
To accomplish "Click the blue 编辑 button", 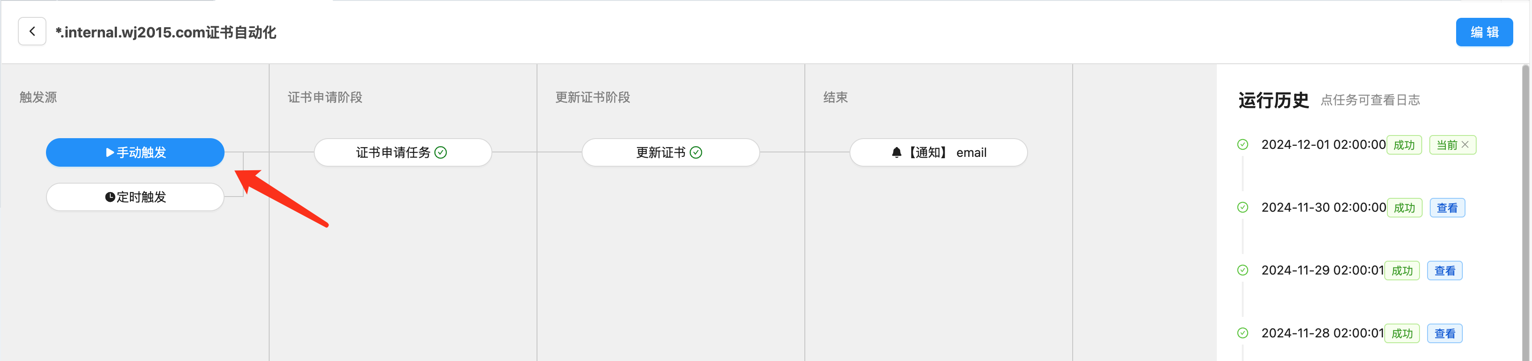I will (x=1484, y=32).
